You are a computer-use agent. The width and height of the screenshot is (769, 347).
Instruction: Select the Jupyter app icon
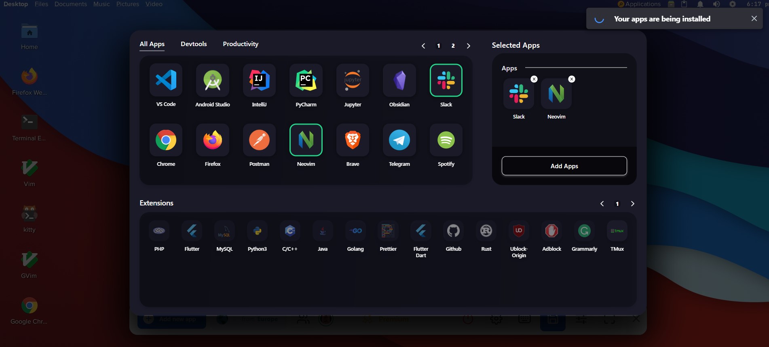point(353,80)
